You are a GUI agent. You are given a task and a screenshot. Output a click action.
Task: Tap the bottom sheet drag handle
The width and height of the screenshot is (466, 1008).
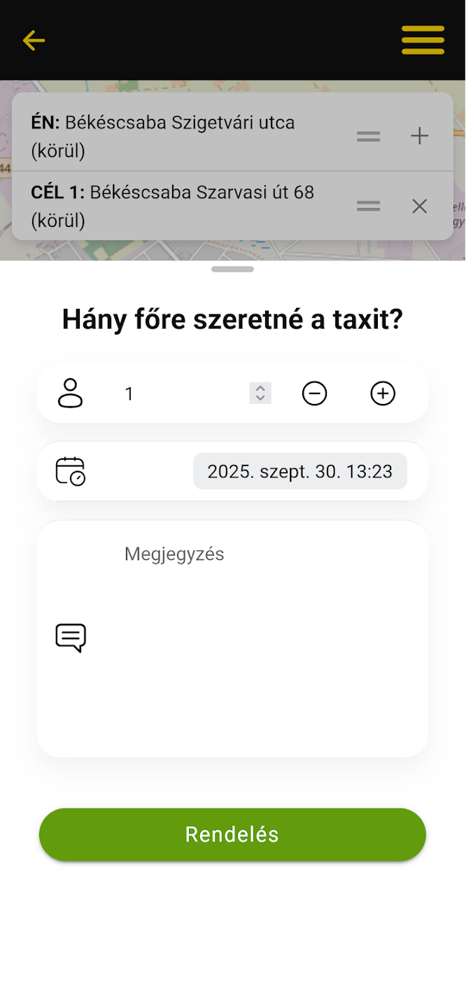pyautogui.click(x=232, y=269)
